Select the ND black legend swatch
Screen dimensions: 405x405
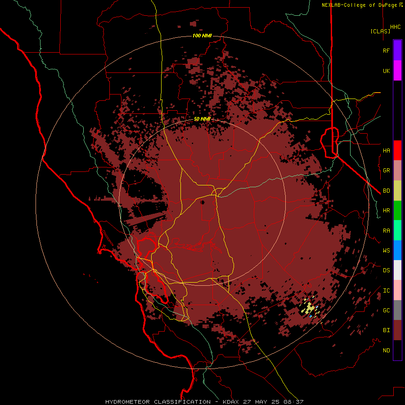pos(397,350)
